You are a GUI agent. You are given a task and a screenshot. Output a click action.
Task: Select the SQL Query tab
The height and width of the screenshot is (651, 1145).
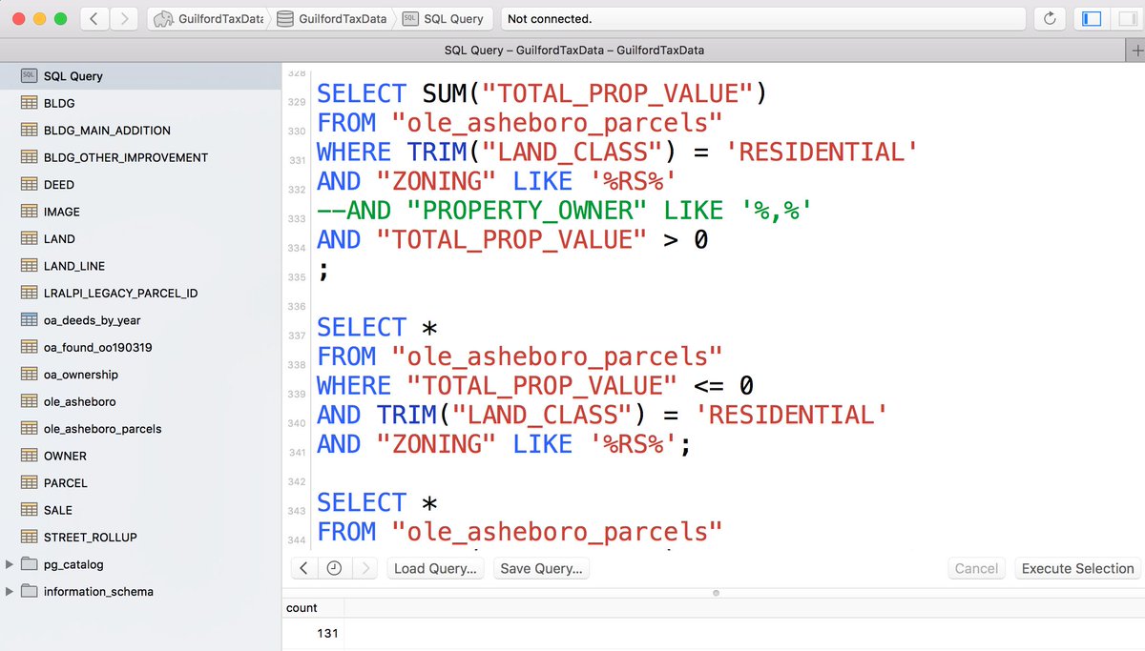click(x=574, y=50)
